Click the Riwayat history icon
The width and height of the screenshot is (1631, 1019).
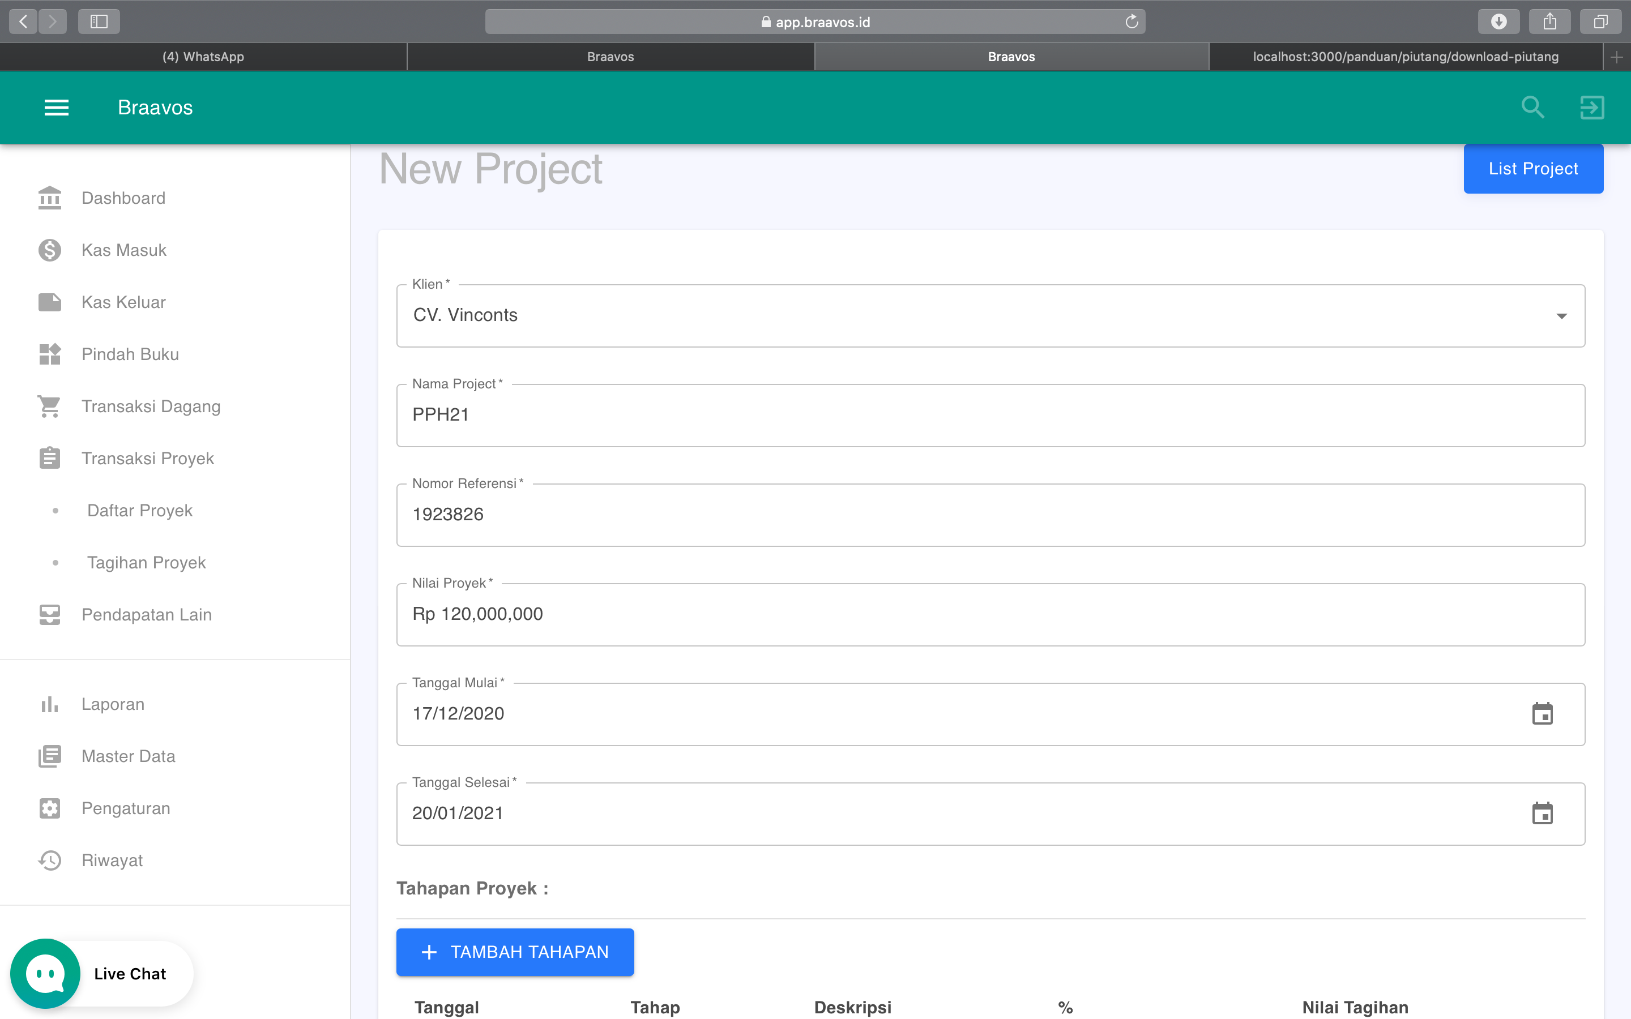pos(49,860)
